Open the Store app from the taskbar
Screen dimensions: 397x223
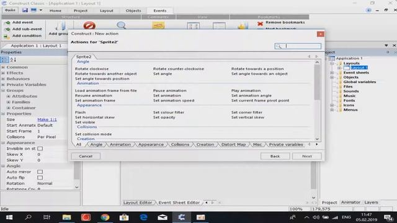click(124, 217)
